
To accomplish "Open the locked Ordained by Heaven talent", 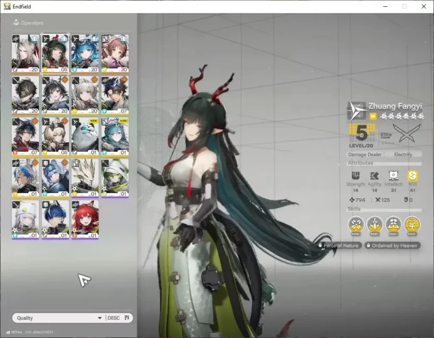I will (x=393, y=245).
